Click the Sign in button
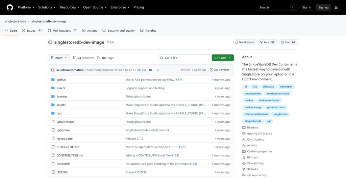346x178 pixels. 307,7
